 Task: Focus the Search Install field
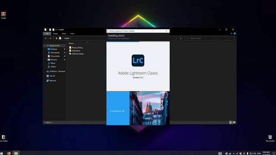click(x=210, y=38)
